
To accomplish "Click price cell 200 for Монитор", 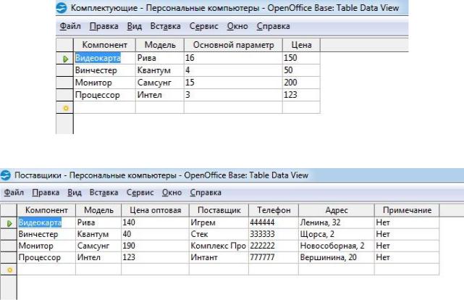I will (301, 83).
